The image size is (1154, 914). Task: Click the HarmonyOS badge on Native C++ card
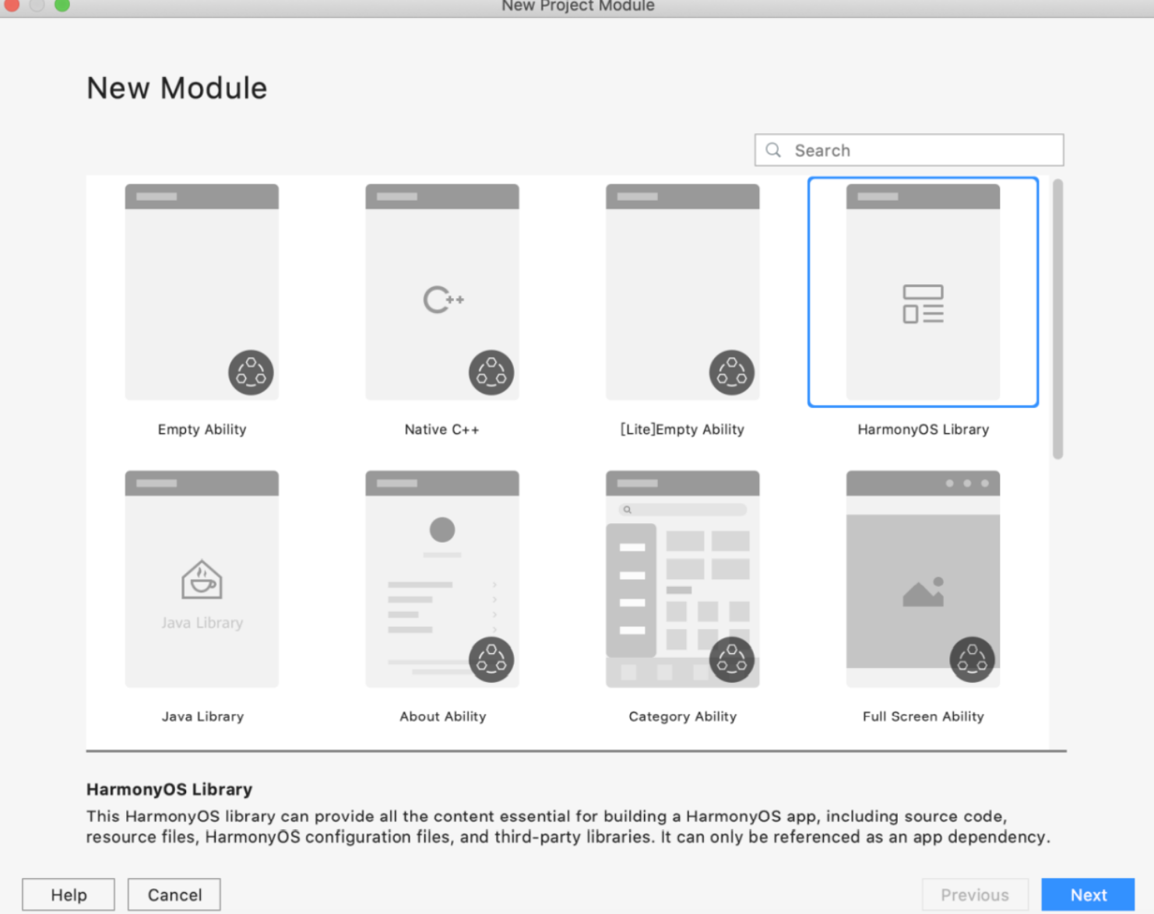coord(491,372)
